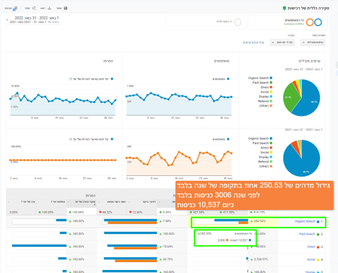Open Organic Search channel row link
338x273 pixels.
pyautogui.click(x=305, y=221)
